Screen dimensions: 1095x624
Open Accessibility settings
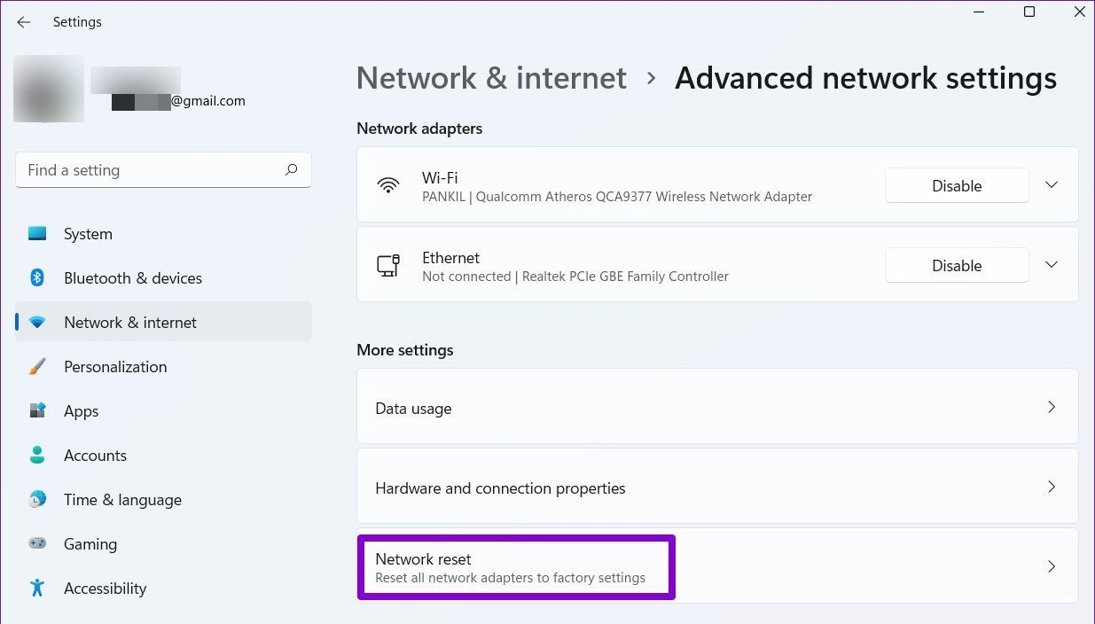(163, 588)
